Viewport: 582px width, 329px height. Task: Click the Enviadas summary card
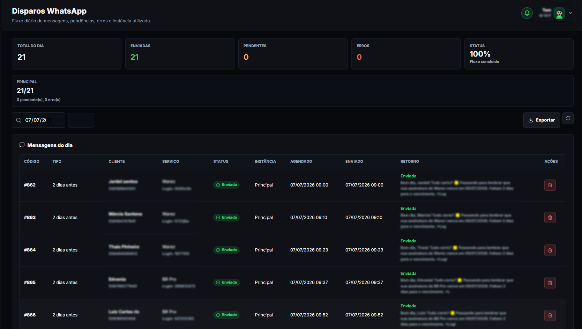point(180,54)
